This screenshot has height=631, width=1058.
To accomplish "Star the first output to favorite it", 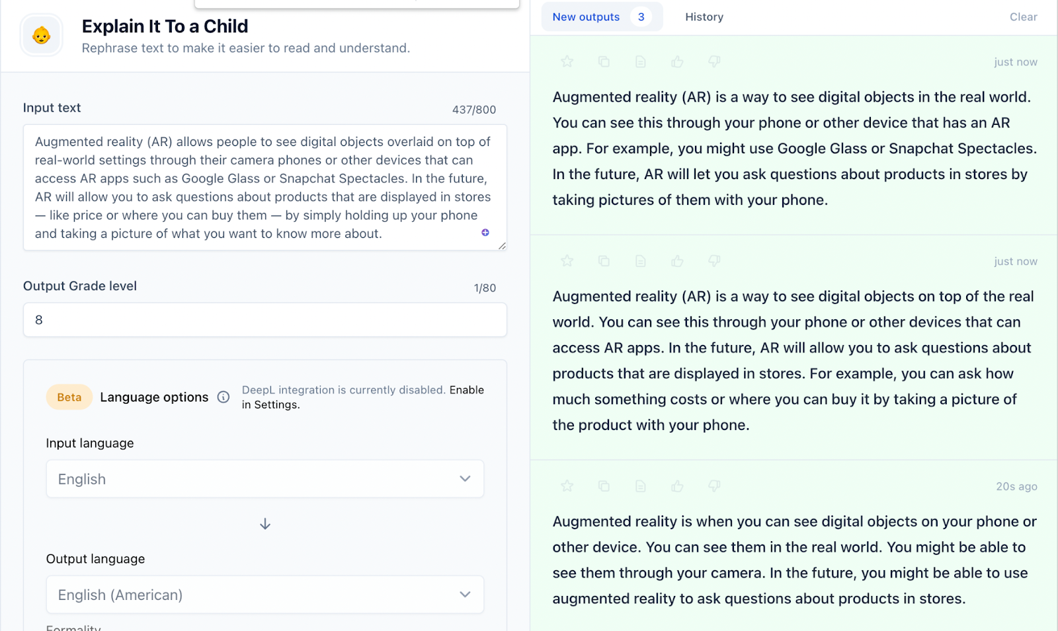I will click(567, 61).
